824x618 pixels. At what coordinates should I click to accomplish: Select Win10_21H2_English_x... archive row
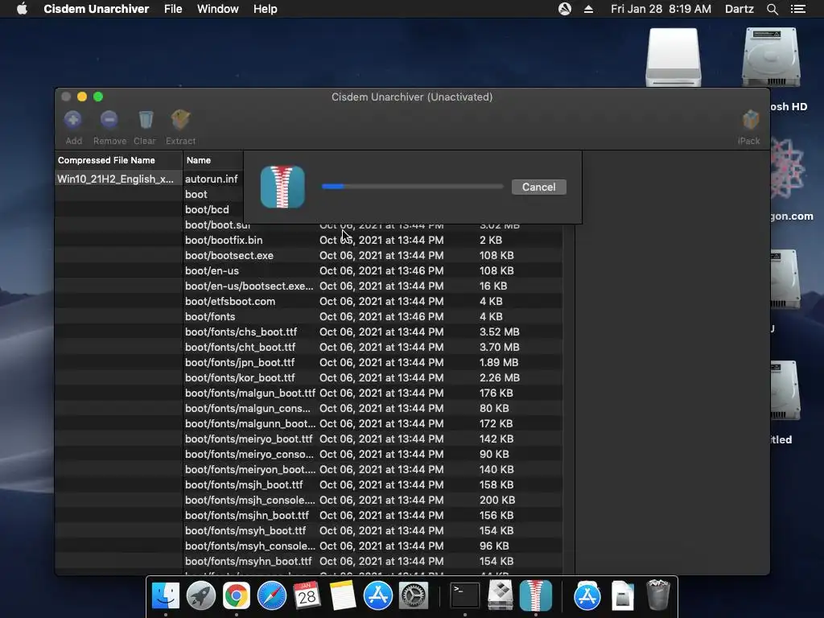[118, 179]
